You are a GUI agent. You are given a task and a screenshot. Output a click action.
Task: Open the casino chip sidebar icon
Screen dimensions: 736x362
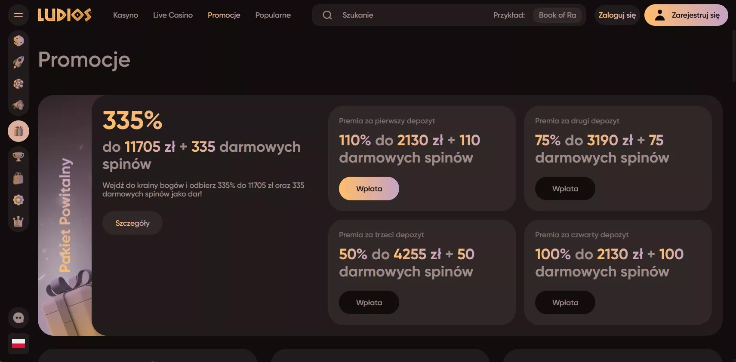coord(18,84)
